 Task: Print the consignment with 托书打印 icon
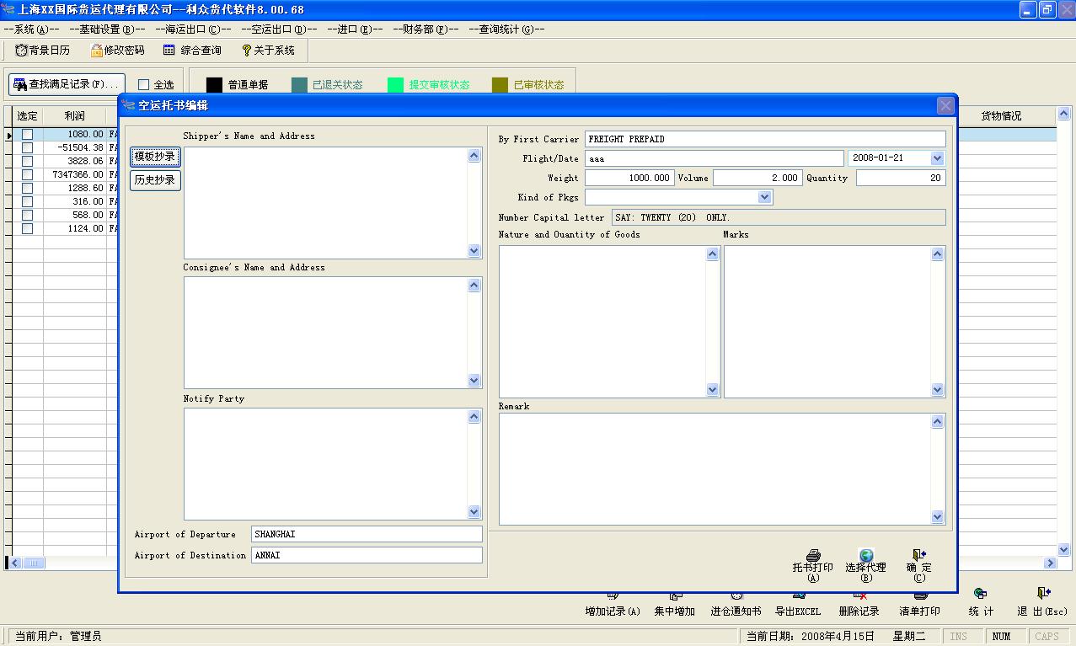[813, 556]
